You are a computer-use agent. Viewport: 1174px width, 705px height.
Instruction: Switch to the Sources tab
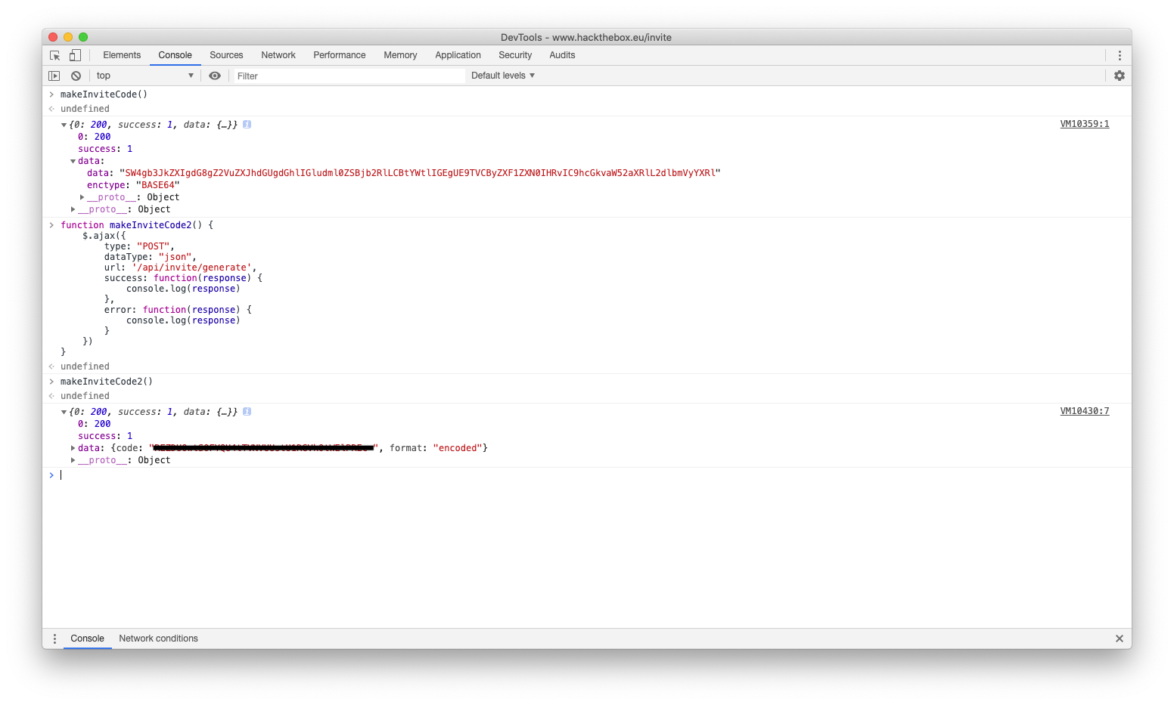[226, 55]
